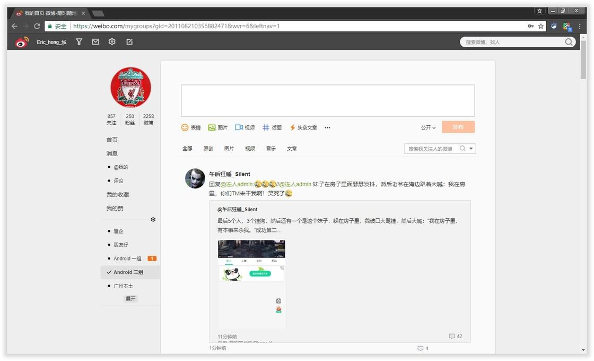Insert a video using the 视频 icon
Viewport: 594px width, 361px height.
tap(244, 127)
